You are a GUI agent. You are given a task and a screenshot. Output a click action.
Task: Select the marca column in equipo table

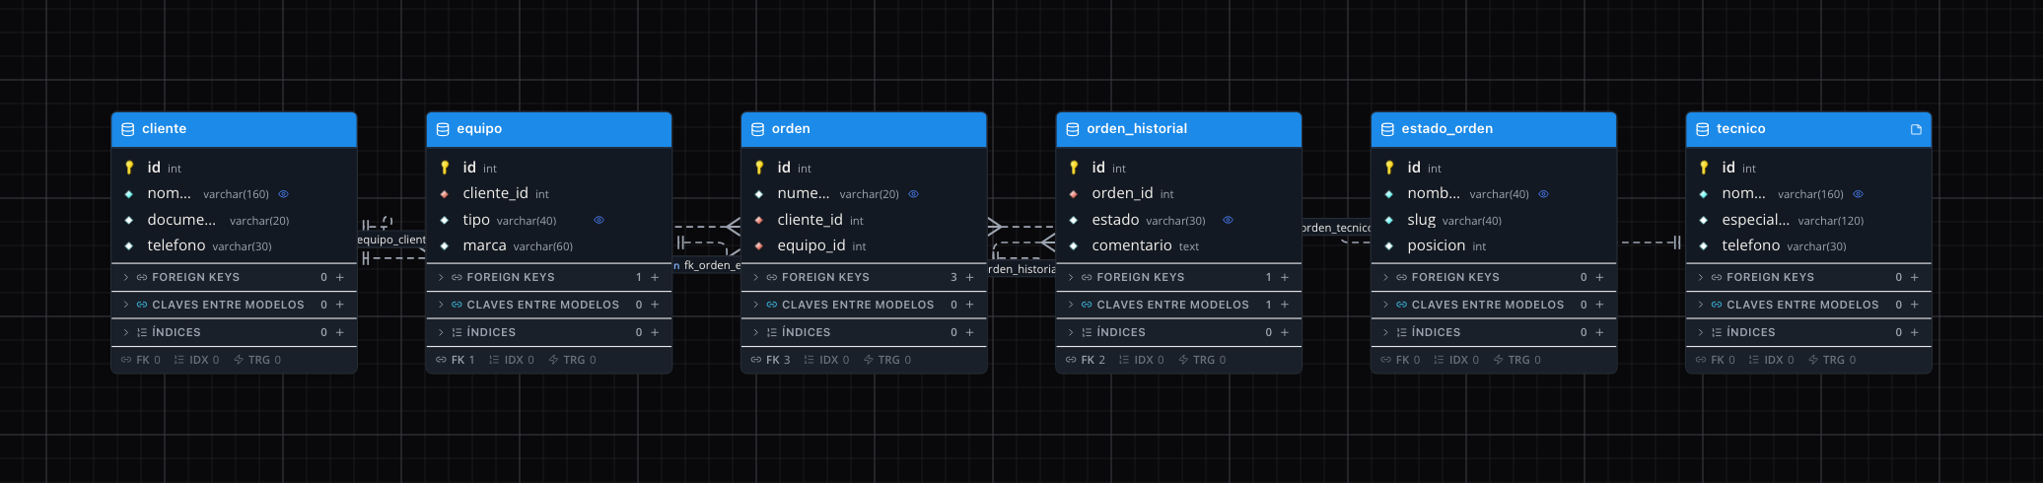(548, 245)
